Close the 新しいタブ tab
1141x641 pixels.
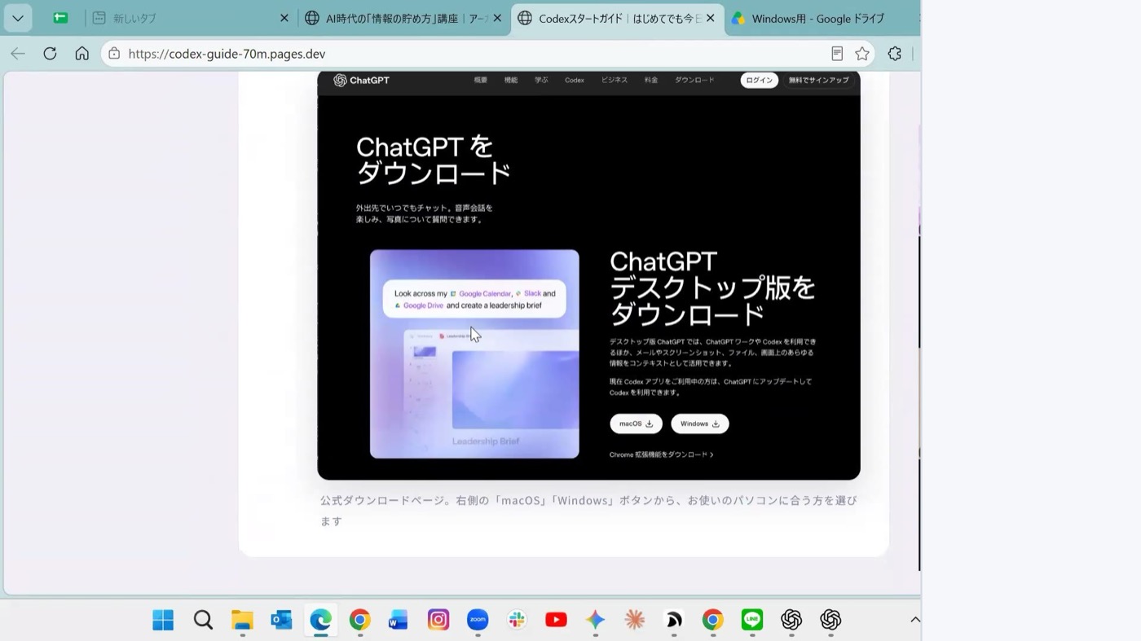click(284, 18)
